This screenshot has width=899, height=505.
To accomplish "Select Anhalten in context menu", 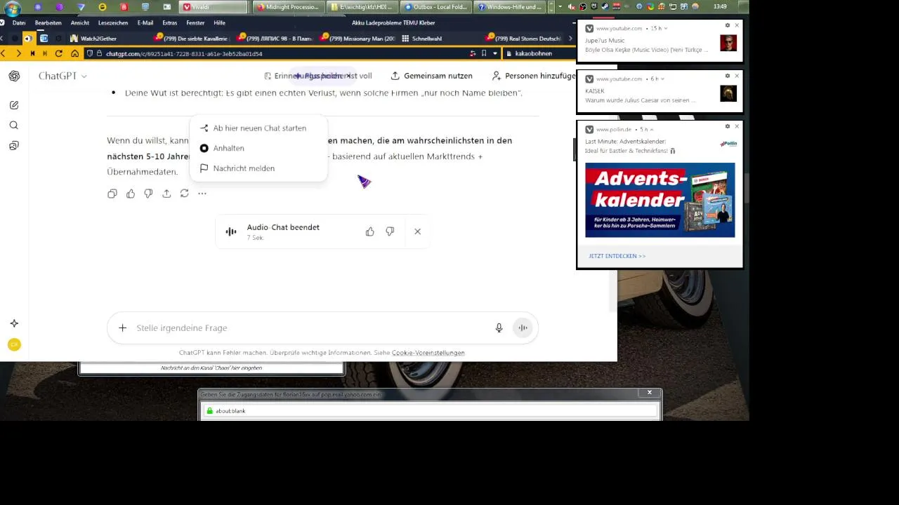I will 258,148.
